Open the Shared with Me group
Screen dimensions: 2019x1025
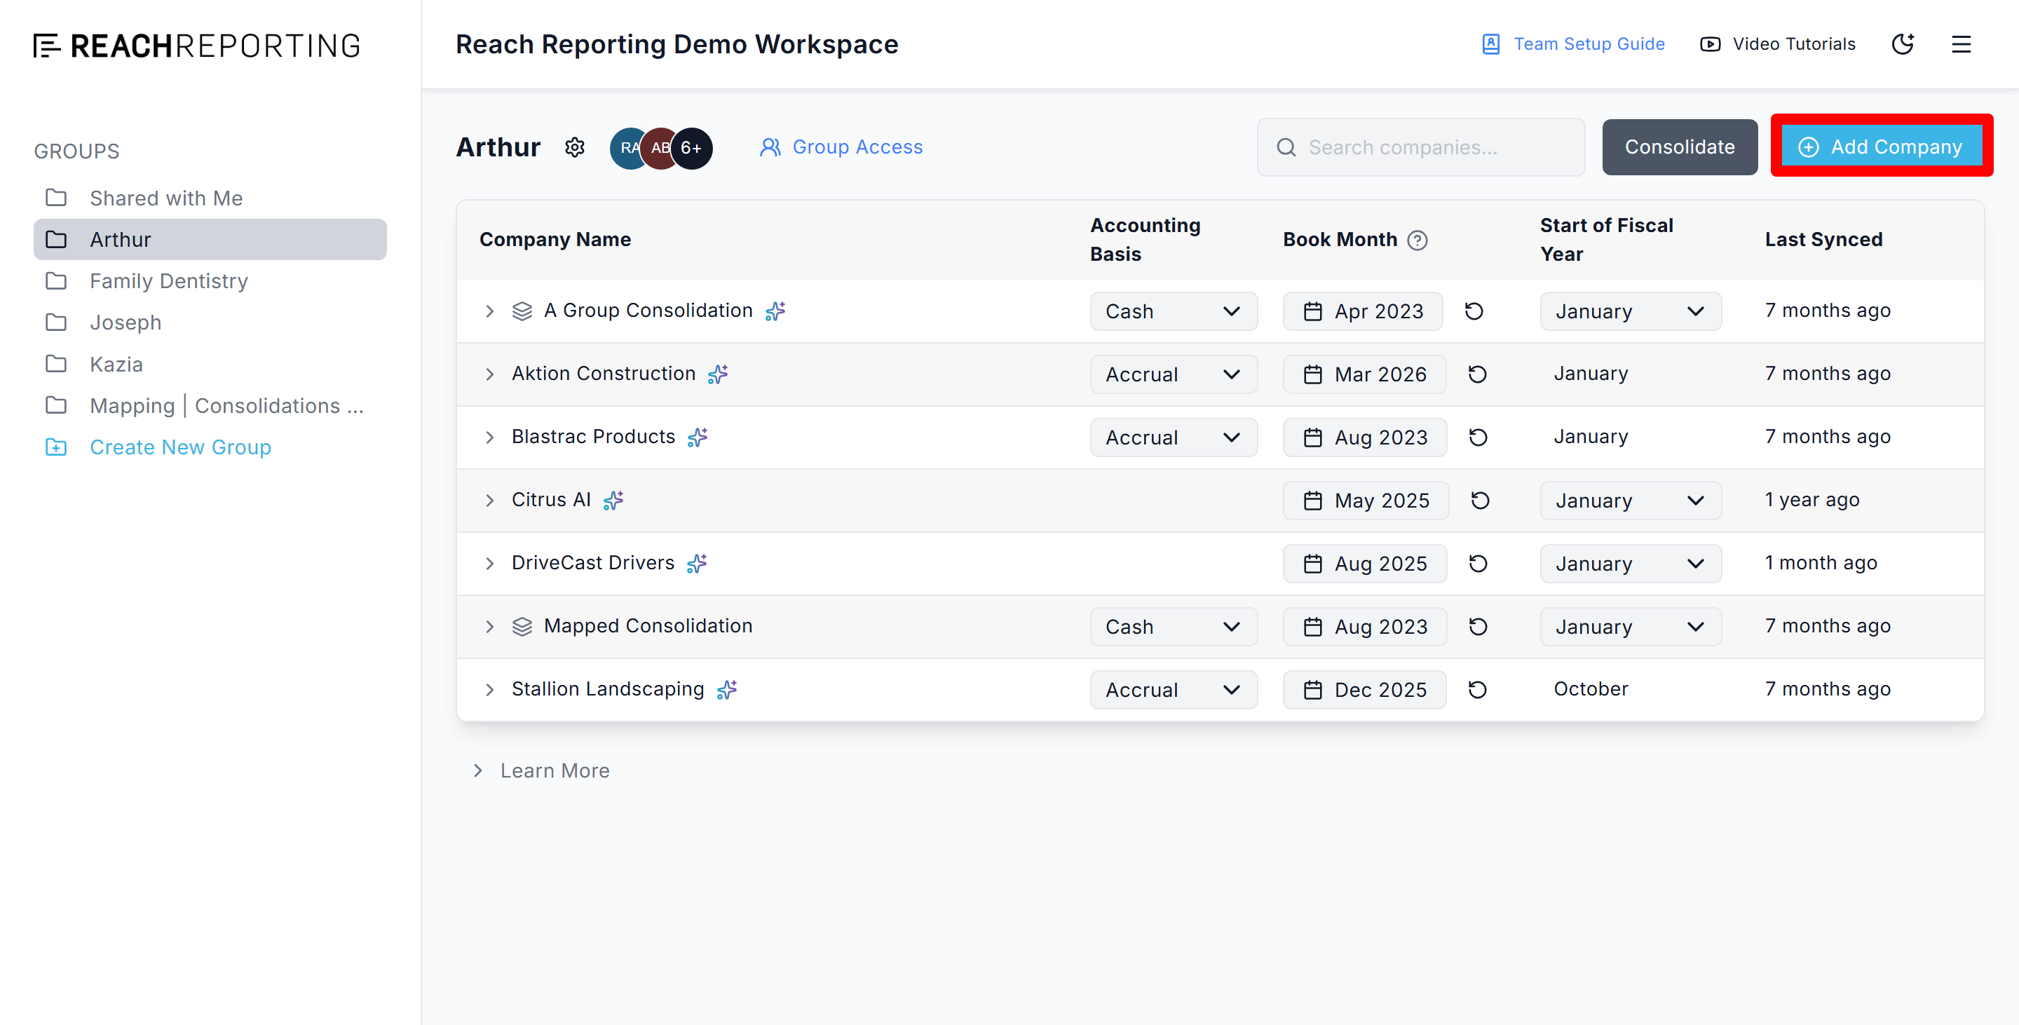(x=166, y=198)
